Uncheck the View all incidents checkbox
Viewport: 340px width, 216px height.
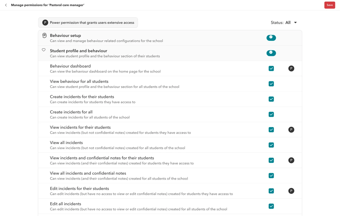(x=271, y=145)
